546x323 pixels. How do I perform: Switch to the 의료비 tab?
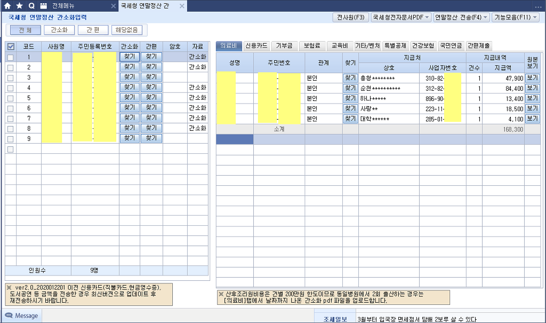[x=229, y=46]
